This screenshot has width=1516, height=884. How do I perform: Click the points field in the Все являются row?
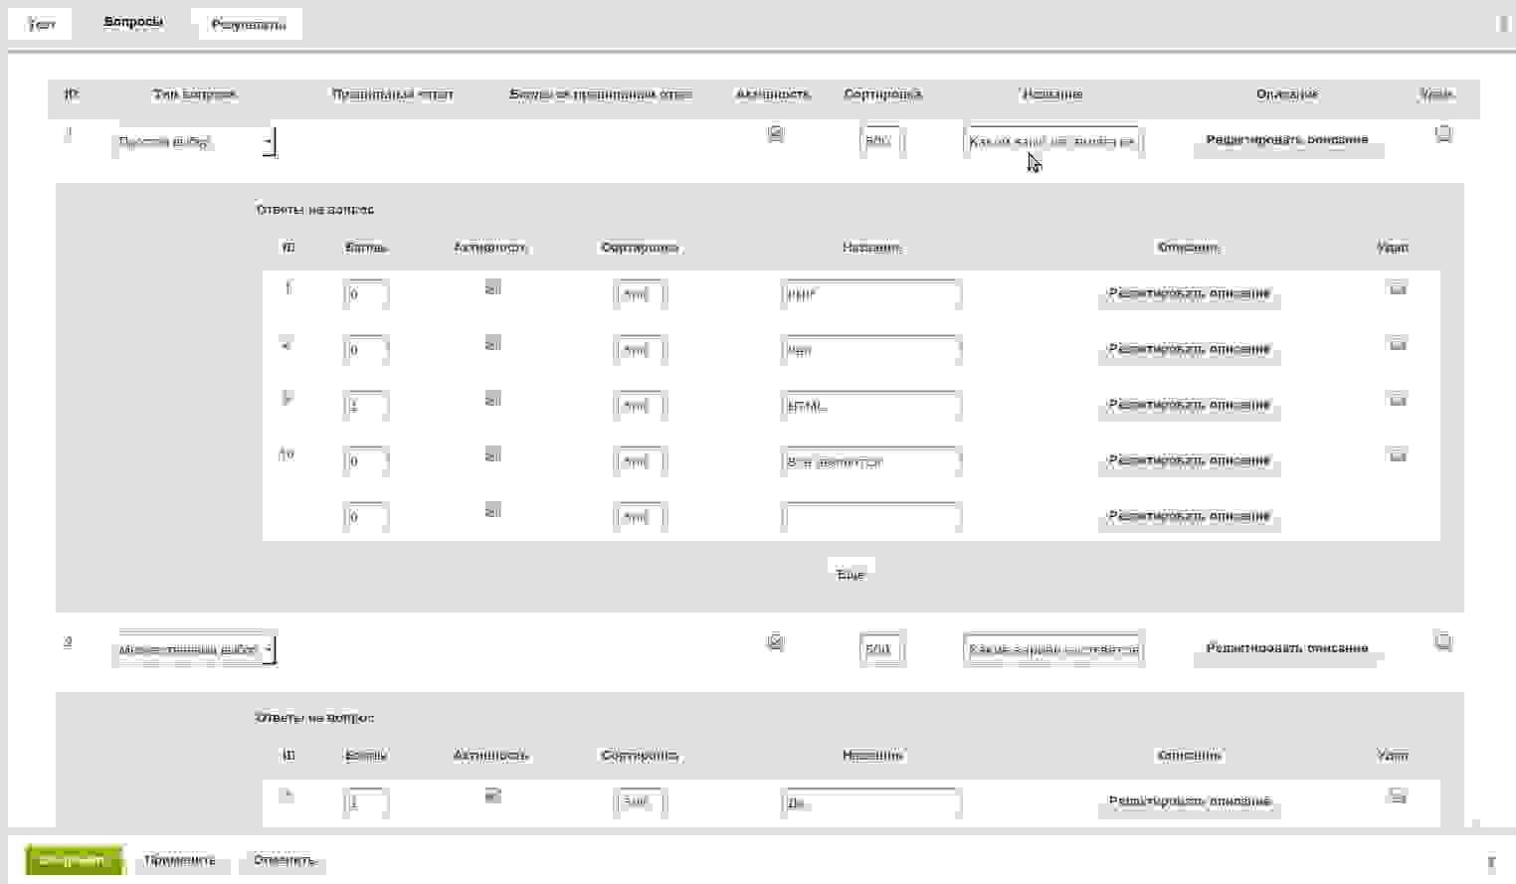pyautogui.click(x=365, y=461)
